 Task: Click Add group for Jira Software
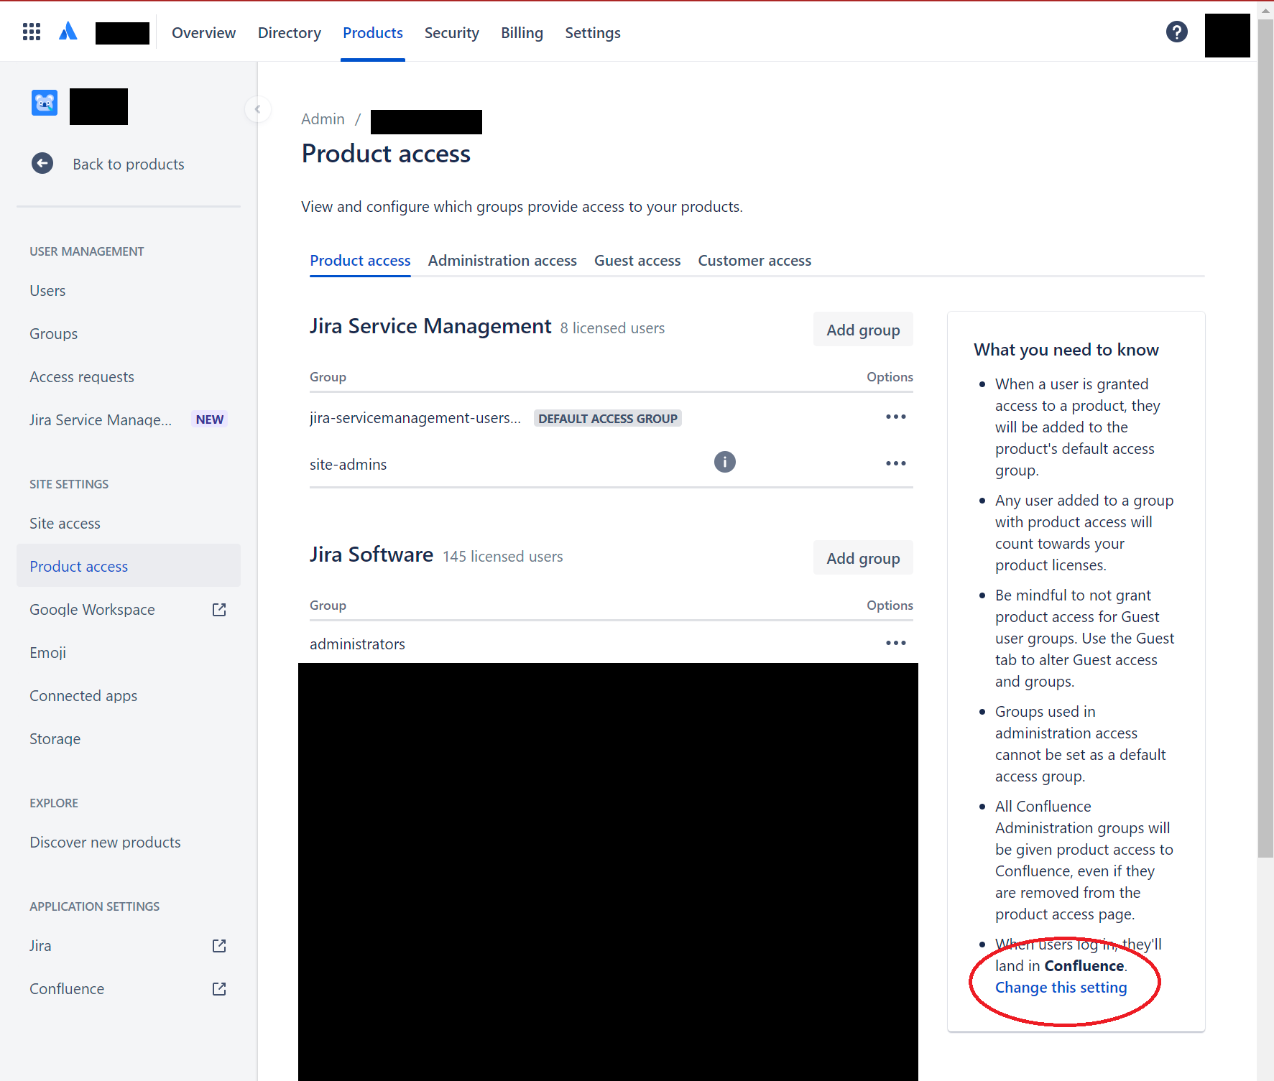coord(862,557)
